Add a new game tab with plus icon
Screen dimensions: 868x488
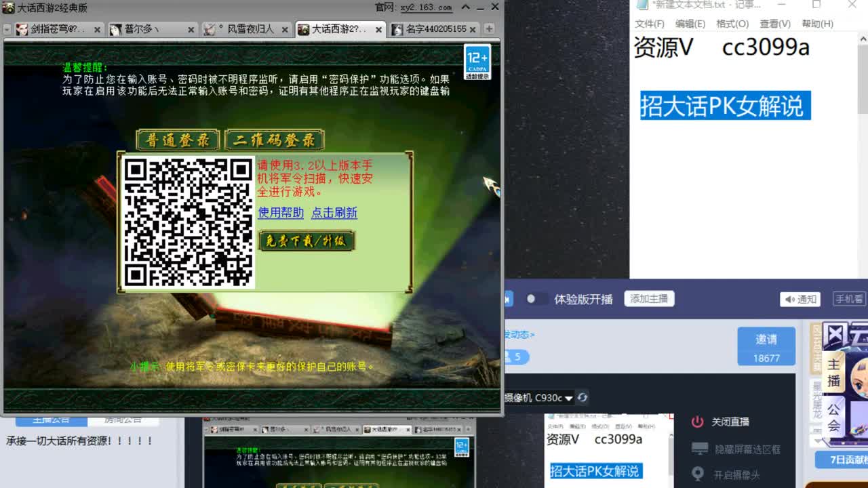click(488, 29)
